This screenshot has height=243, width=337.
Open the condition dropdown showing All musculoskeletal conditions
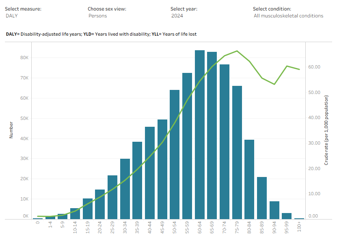tap(288, 16)
